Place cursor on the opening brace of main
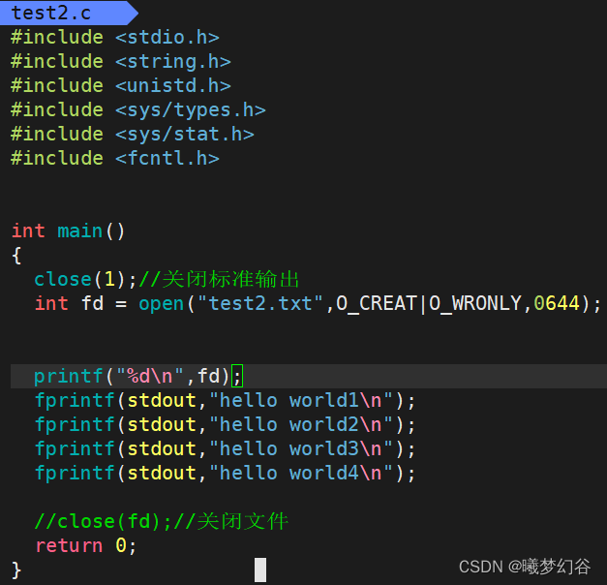 [16, 256]
